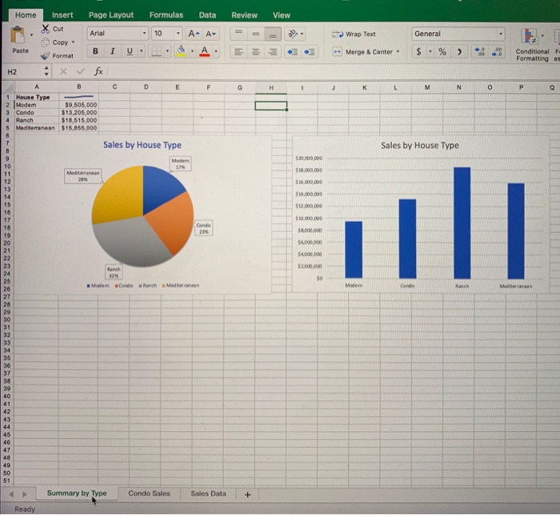Click the formula bar confirm checkmark icon

click(x=81, y=71)
